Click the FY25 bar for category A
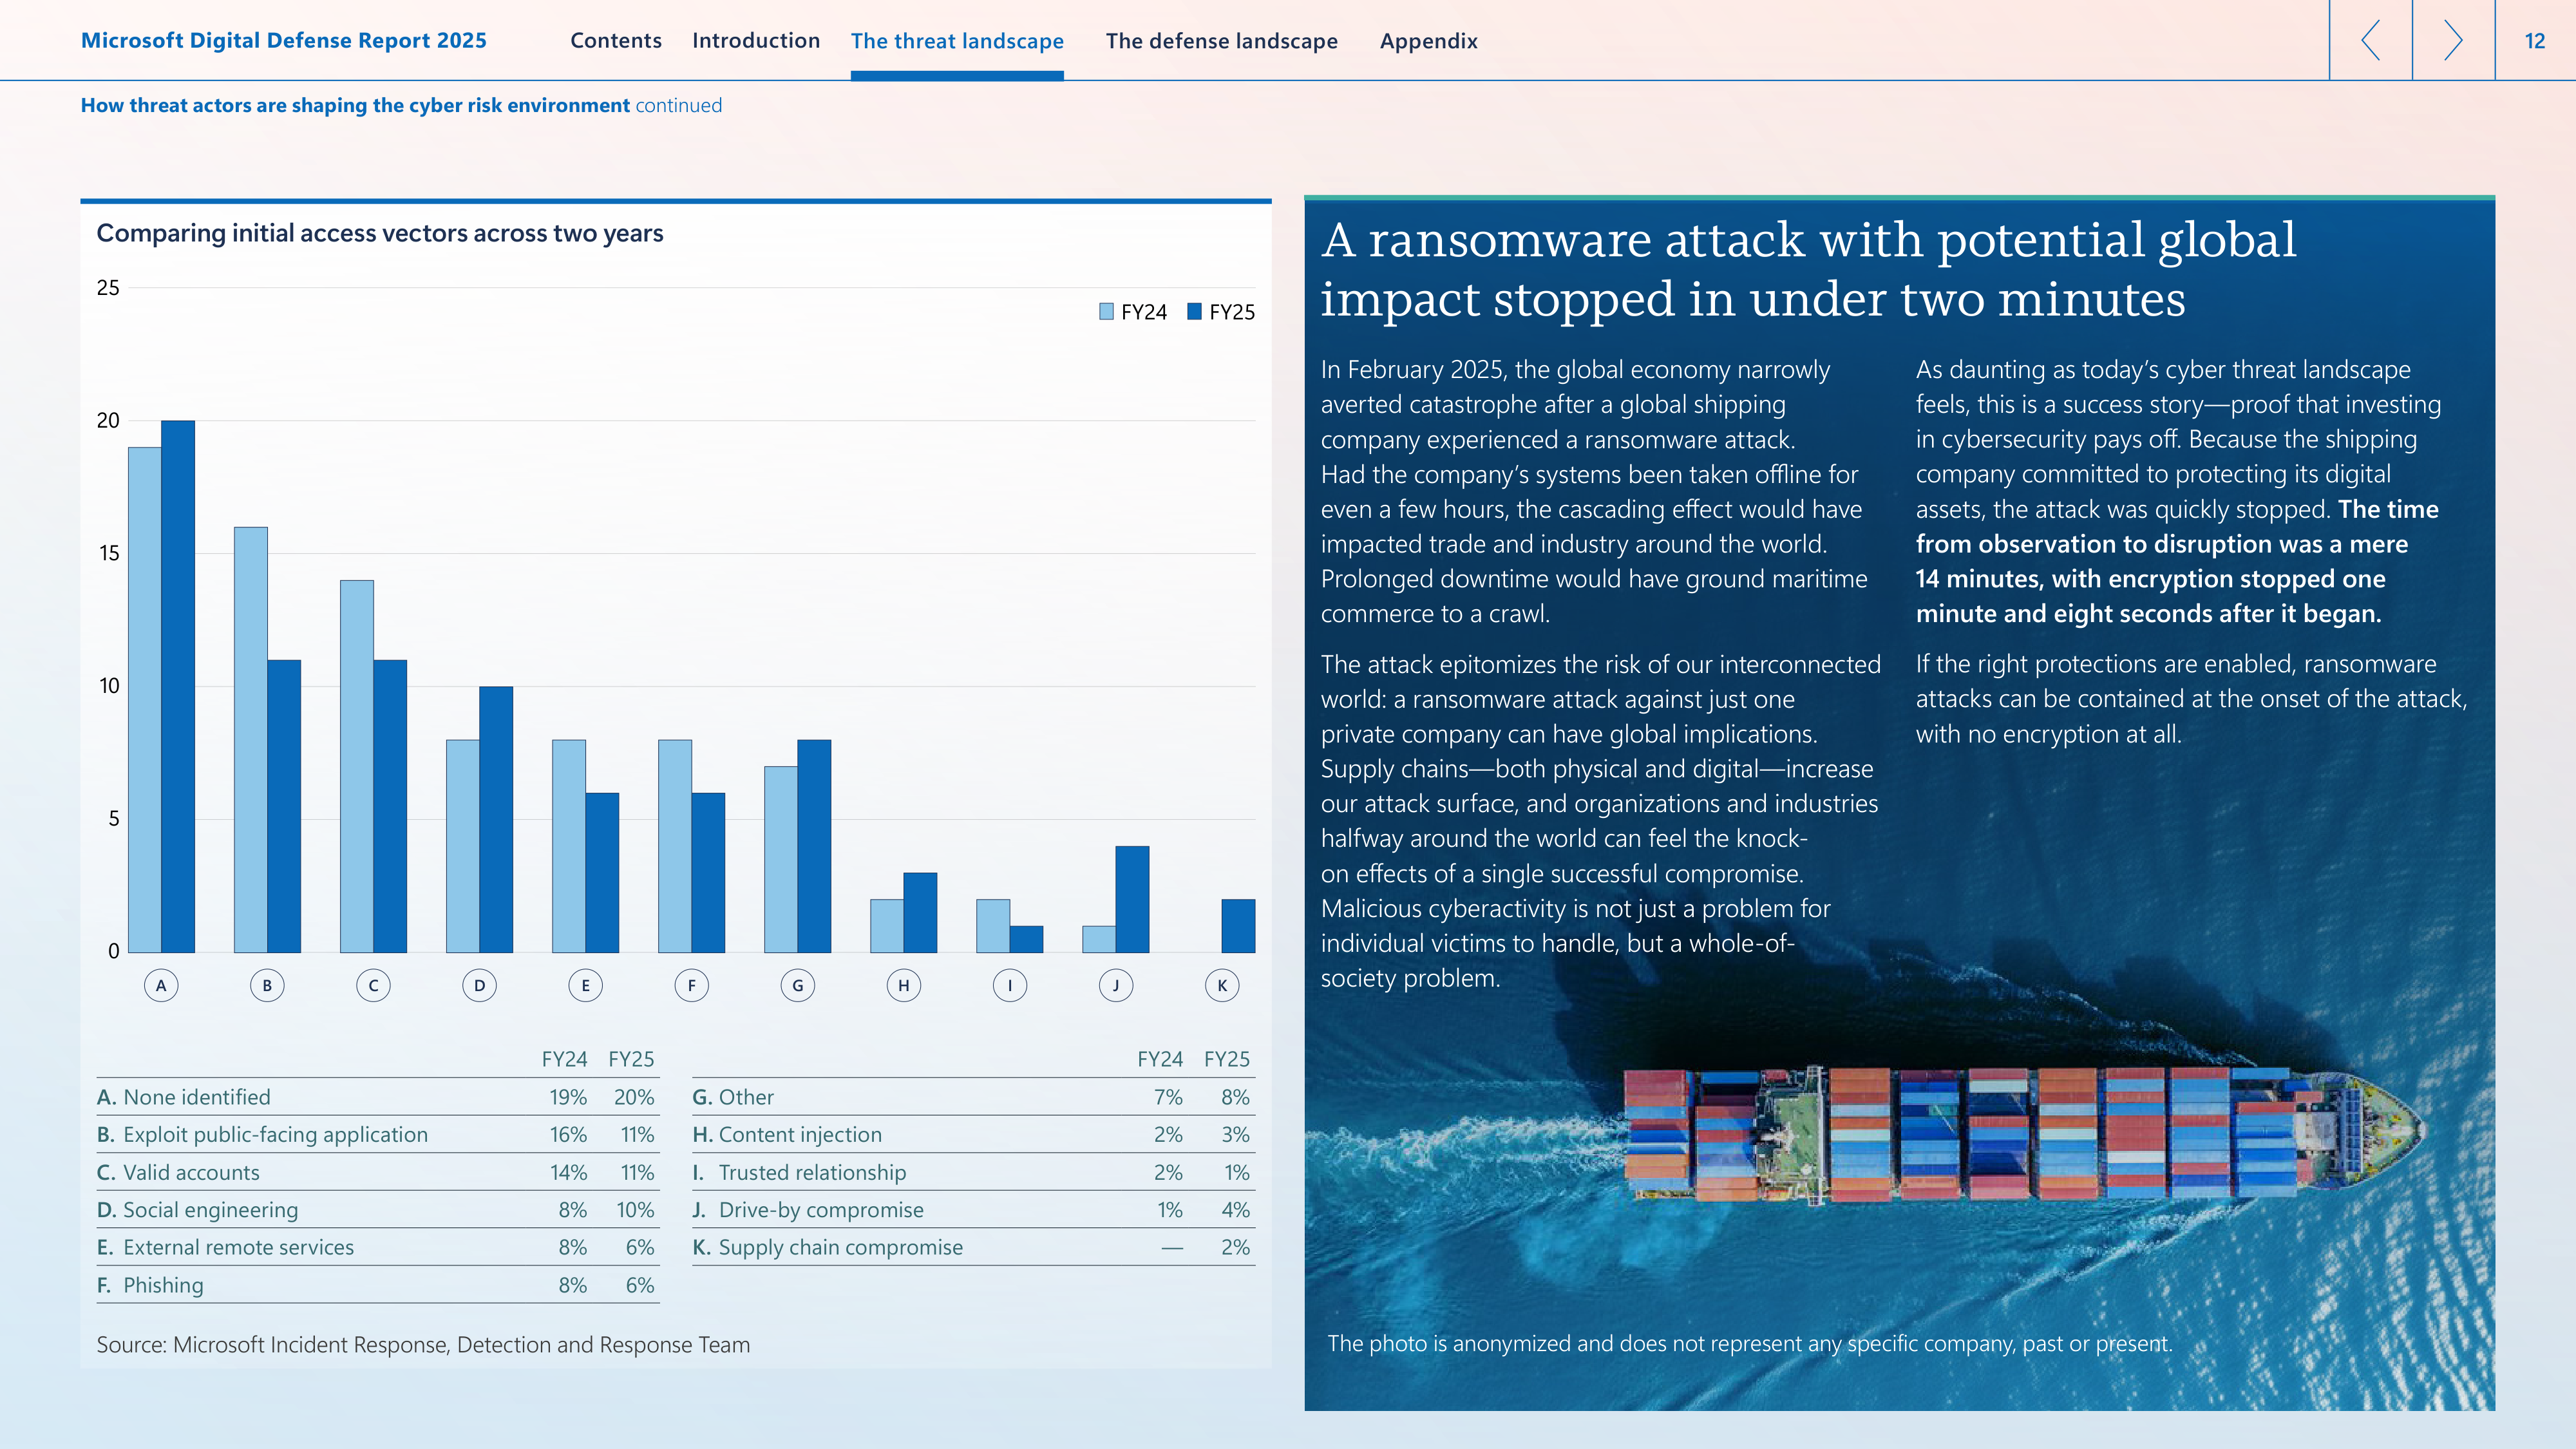Viewport: 2576px width, 1449px height. (178, 686)
